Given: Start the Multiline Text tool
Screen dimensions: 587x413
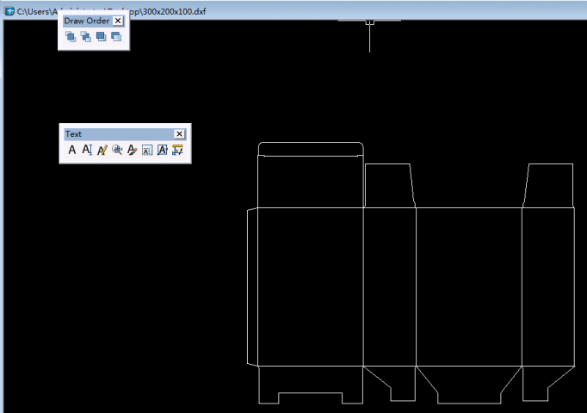Looking at the screenshot, I should pos(72,150).
